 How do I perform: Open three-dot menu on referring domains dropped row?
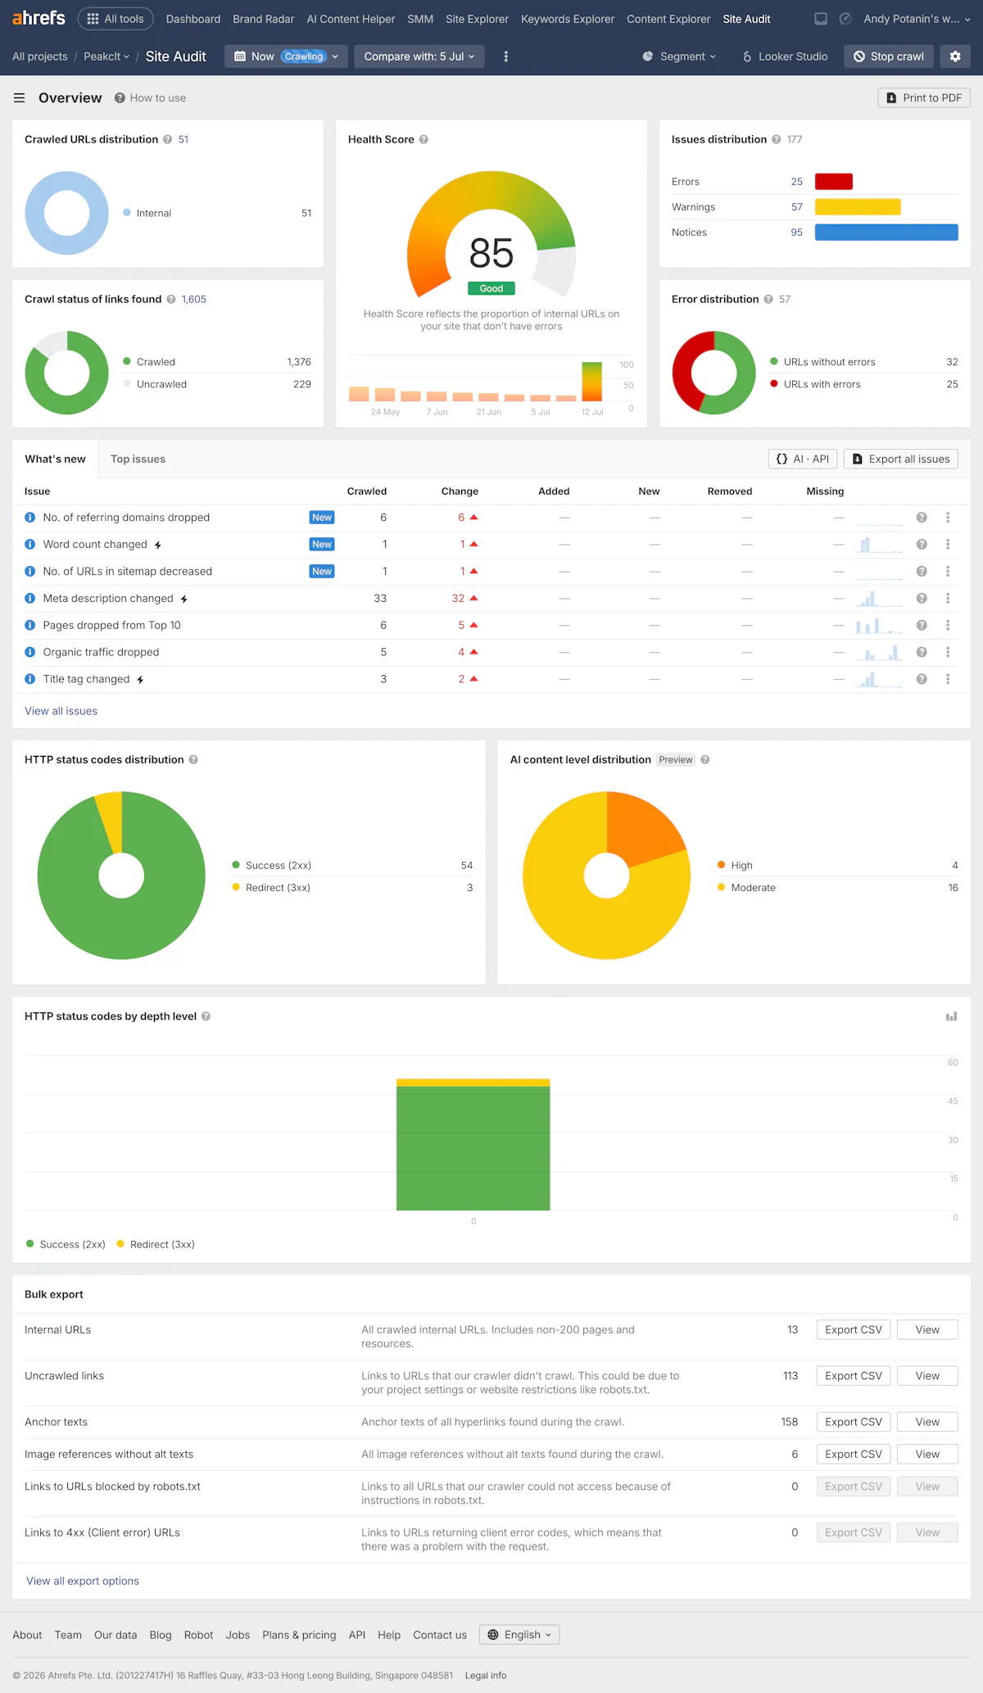(x=948, y=518)
